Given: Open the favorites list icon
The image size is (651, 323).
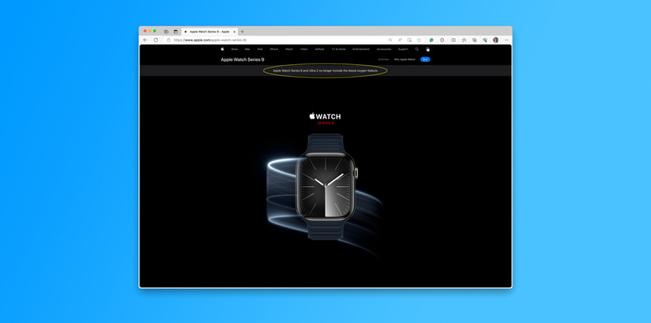Looking at the screenshot, I should tap(464, 40).
